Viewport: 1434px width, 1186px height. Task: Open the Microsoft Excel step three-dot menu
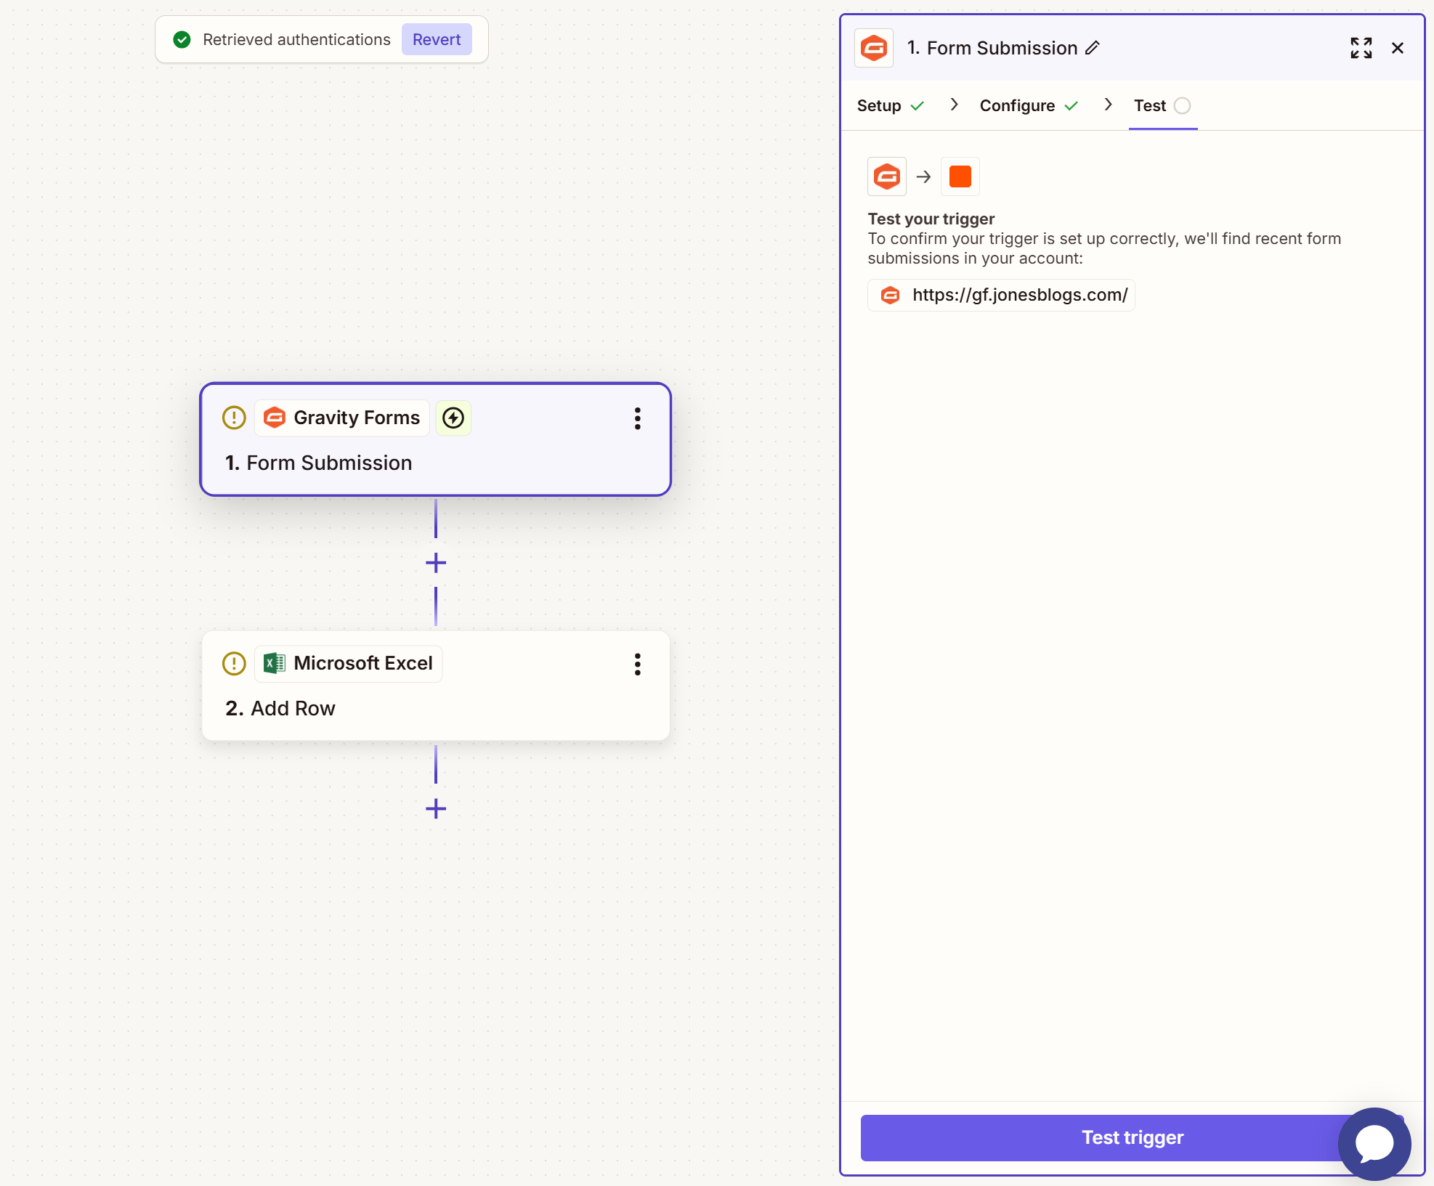tap(637, 664)
